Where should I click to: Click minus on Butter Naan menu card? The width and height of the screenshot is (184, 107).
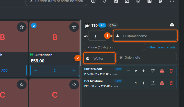36,70
